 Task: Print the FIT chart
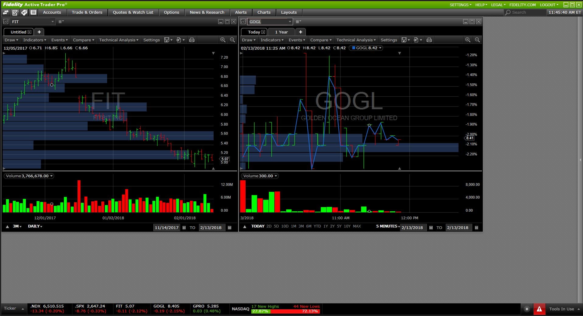192,40
